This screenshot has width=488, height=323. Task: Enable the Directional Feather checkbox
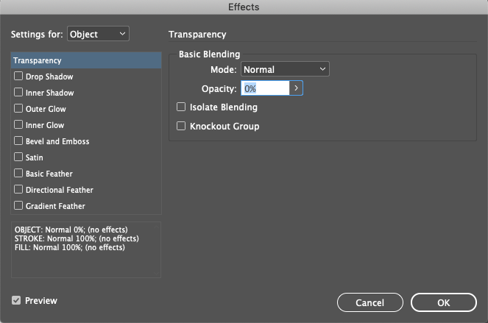coord(19,190)
